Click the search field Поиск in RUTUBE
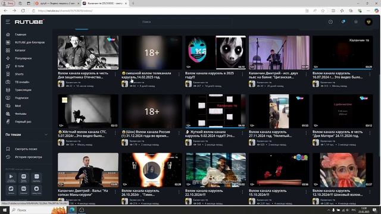 point(186,22)
